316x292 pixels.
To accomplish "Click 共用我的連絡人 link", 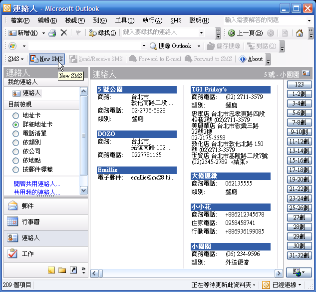I will (37, 192).
